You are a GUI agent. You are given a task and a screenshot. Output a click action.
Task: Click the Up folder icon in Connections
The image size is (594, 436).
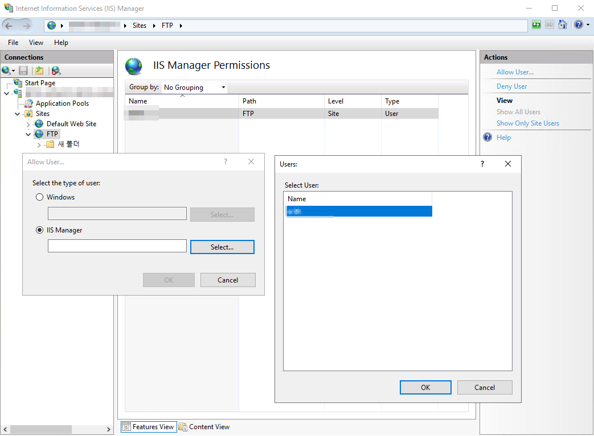tap(39, 70)
